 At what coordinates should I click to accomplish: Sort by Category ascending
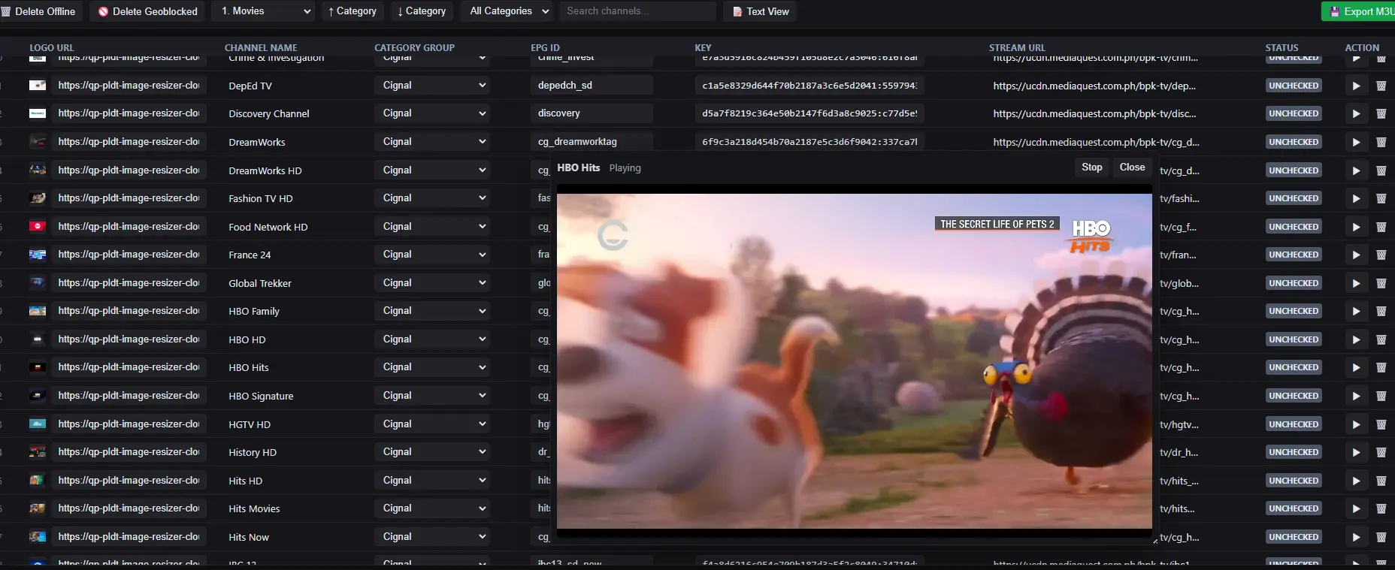tap(353, 11)
